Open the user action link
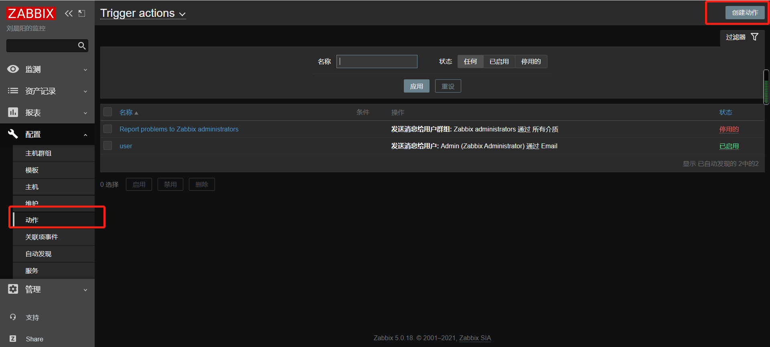 coord(126,146)
